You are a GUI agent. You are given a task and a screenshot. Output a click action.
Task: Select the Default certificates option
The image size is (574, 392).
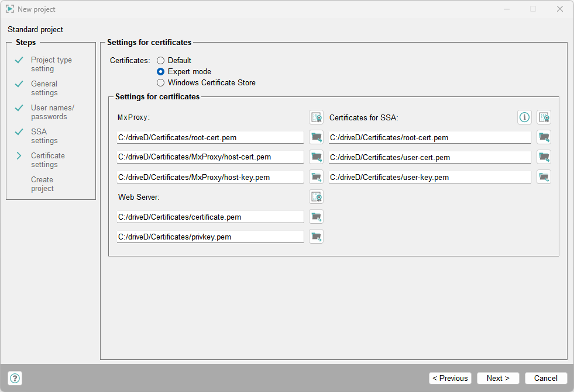pyautogui.click(x=161, y=60)
